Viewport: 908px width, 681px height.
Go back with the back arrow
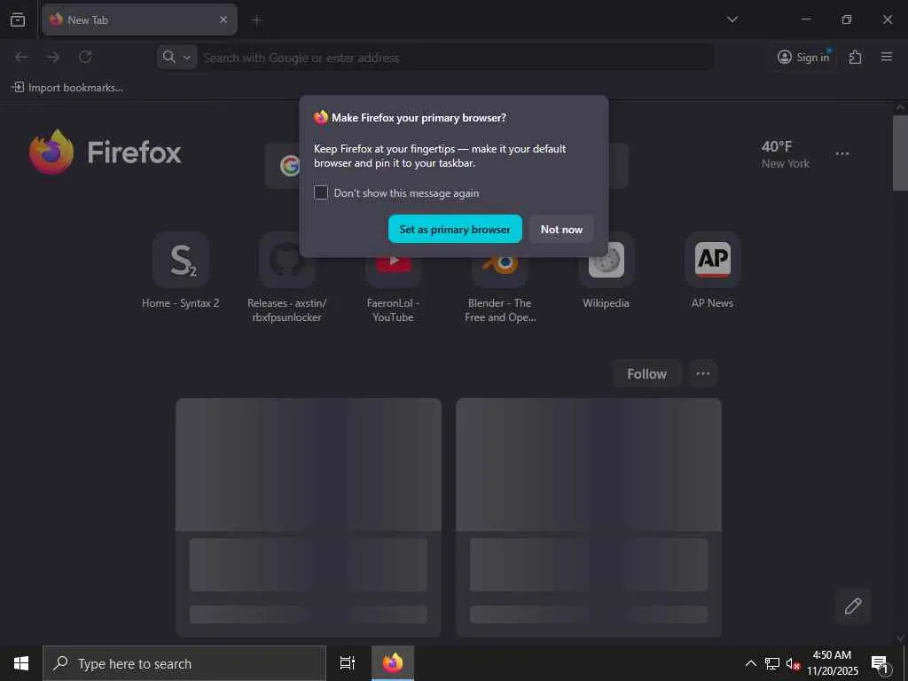[21, 57]
